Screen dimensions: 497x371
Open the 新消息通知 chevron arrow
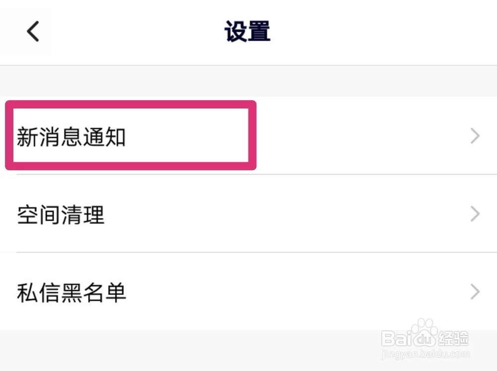point(475,136)
